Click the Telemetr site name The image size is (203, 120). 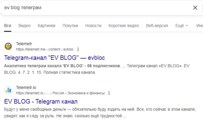pos(23,44)
